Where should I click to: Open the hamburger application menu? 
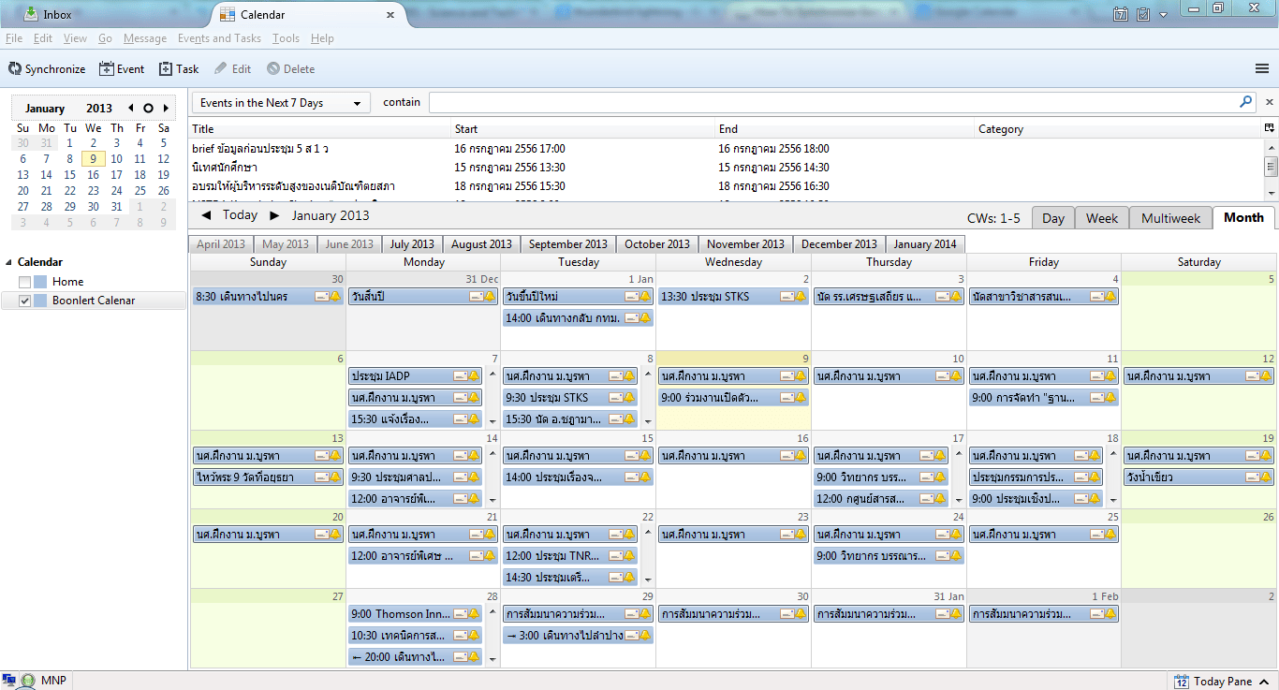pos(1262,69)
